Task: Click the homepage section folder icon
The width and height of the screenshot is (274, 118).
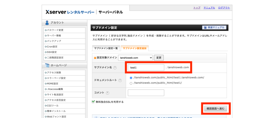Action: pyautogui.click(x=47, y=65)
